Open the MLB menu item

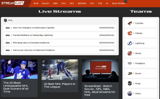point(36,3)
